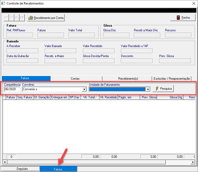198x172 pixels.
Task: Sort by Pagto. em column header
Action: point(129,97)
